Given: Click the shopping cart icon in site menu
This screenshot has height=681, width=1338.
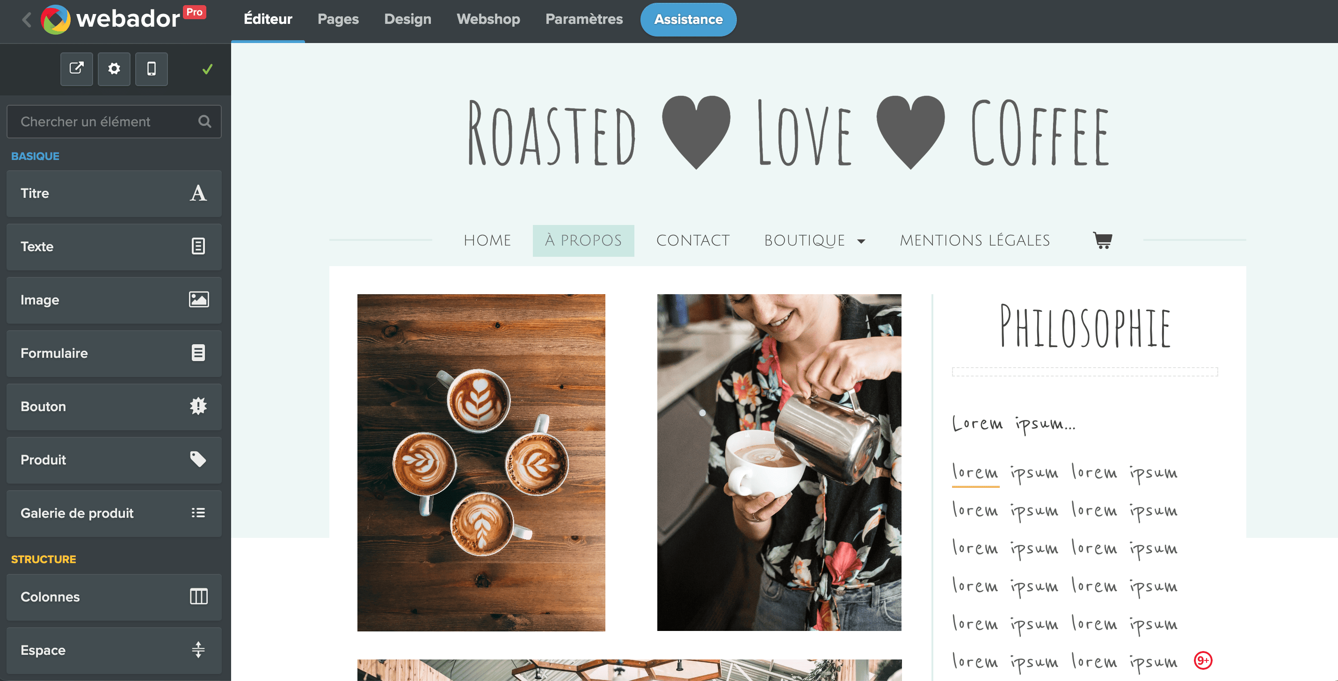Looking at the screenshot, I should pyautogui.click(x=1102, y=240).
